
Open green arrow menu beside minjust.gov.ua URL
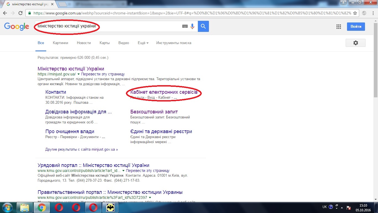[x=79, y=74]
